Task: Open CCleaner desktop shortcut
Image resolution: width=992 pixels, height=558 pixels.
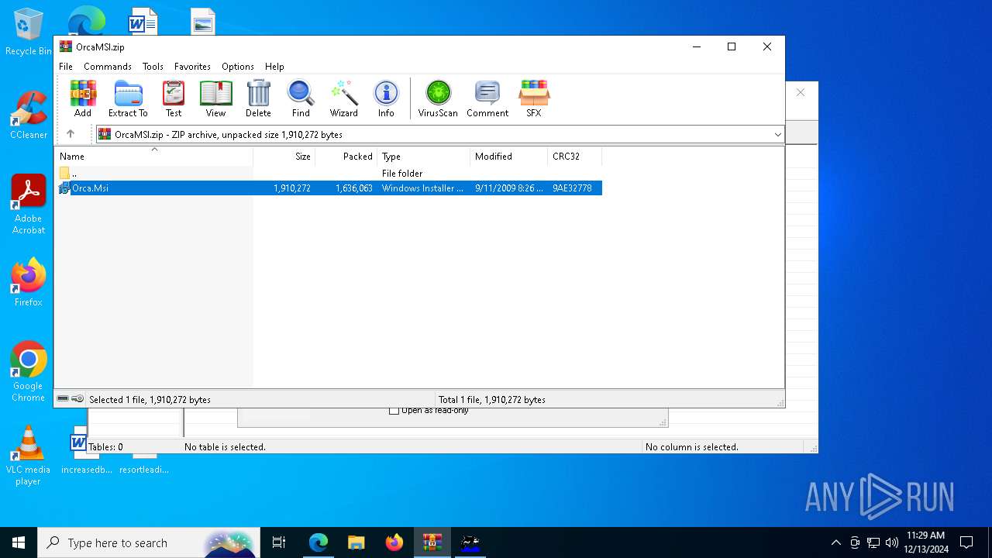Action: tap(29, 115)
